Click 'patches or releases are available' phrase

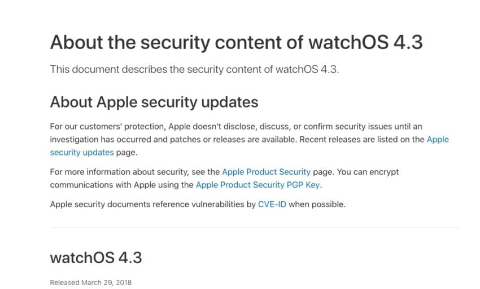point(233,140)
